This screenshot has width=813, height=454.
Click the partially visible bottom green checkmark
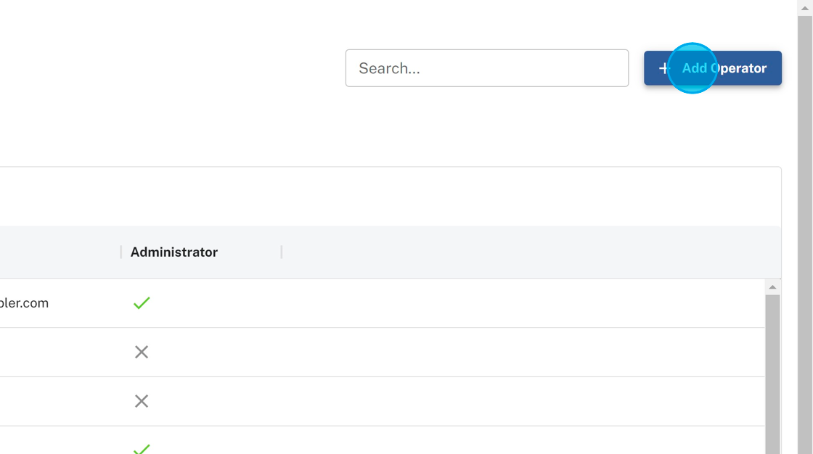pyautogui.click(x=142, y=450)
